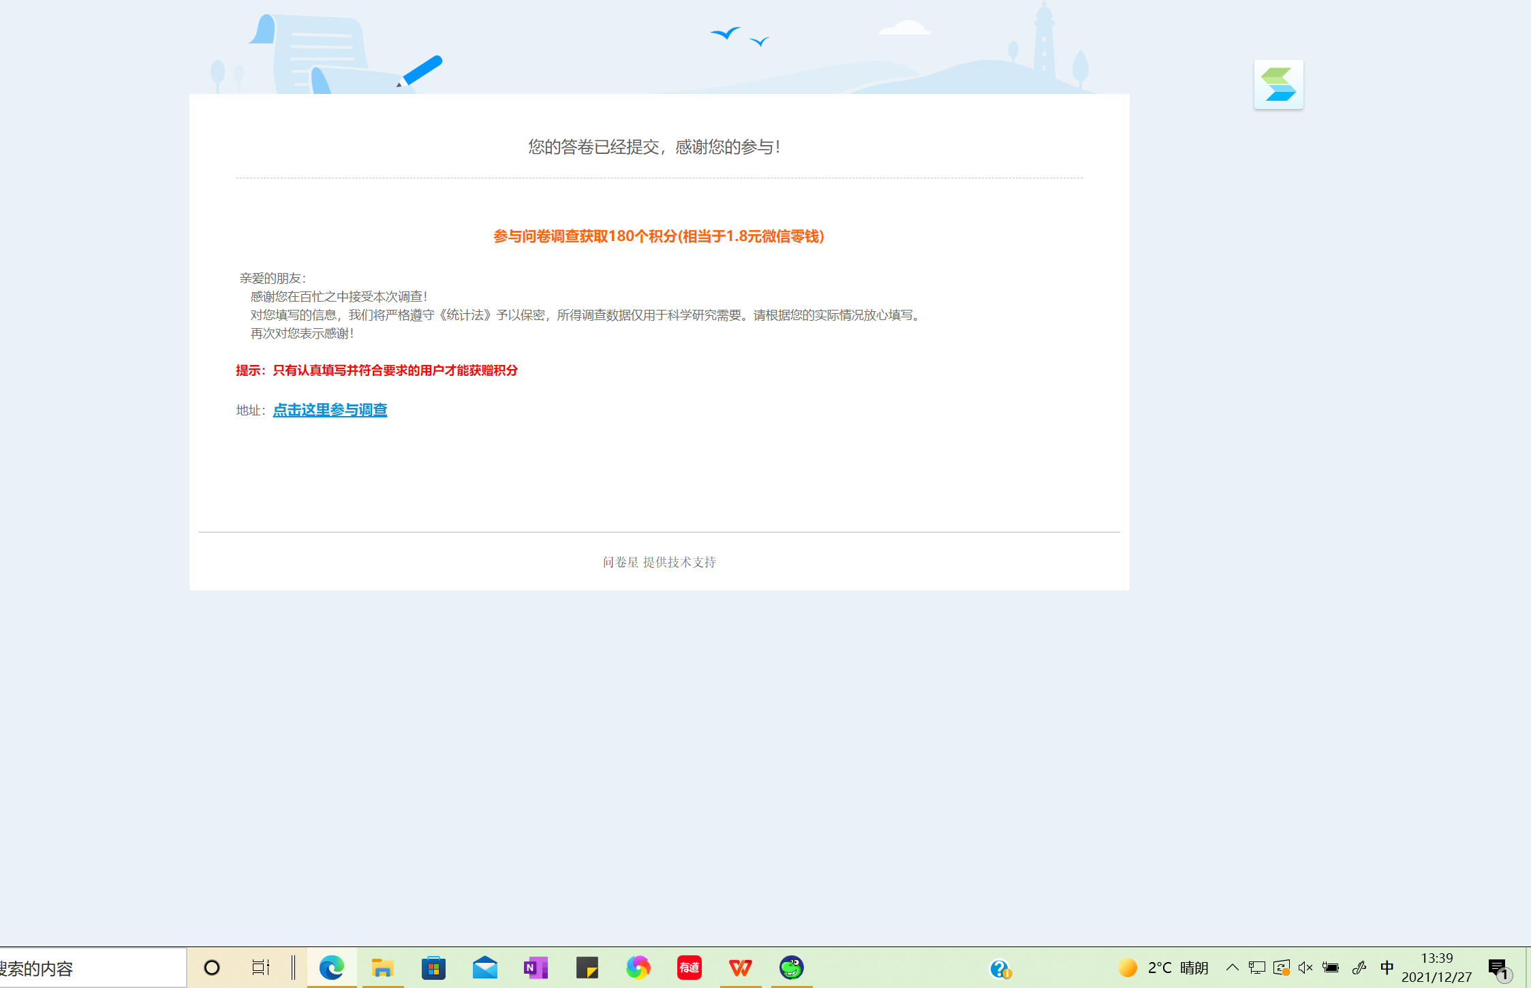Click the Cortana circle button
This screenshot has height=988, width=1531.
(212, 968)
